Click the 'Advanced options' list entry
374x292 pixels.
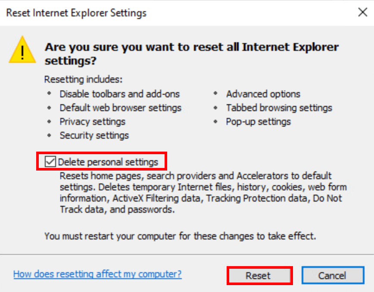(263, 94)
